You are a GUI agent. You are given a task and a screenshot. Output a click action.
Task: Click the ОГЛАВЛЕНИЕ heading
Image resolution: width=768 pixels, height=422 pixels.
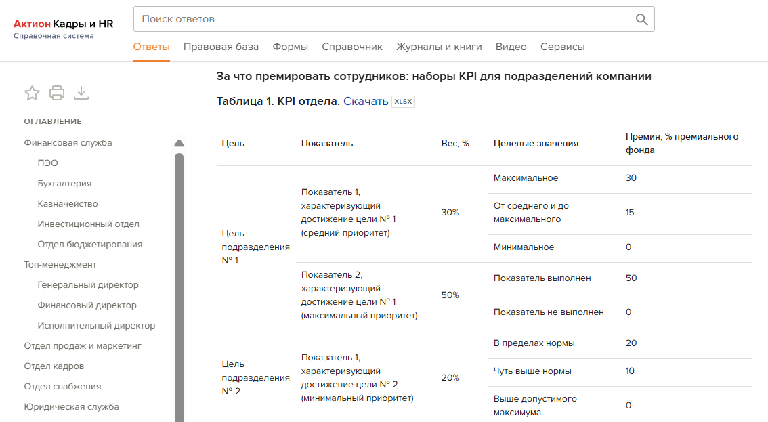click(x=53, y=121)
